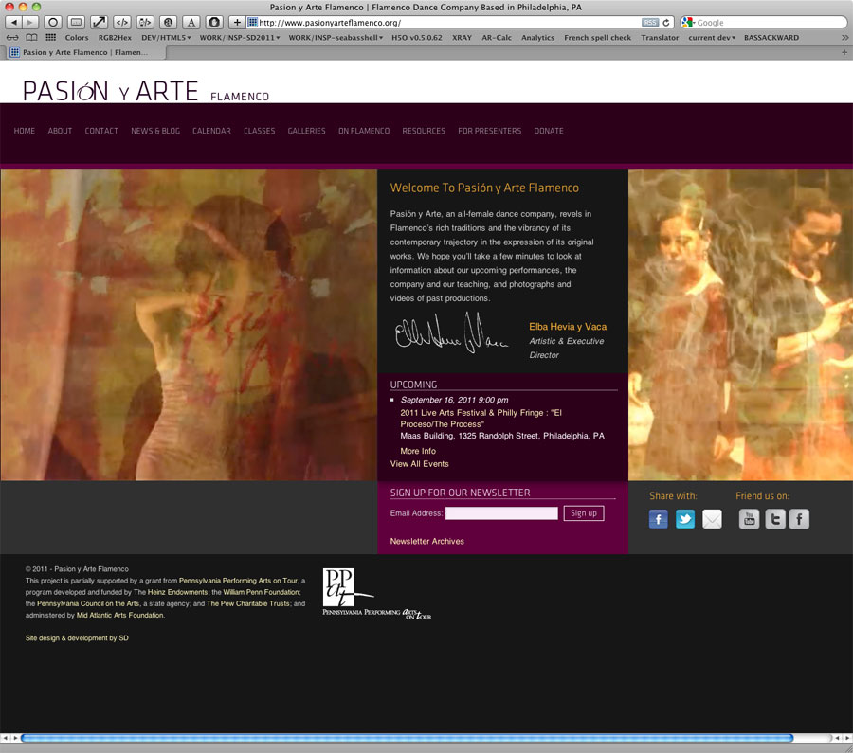Image resolution: width=853 pixels, height=753 pixels.
Task: Click the Sign up newsletter button
Action: click(x=584, y=513)
